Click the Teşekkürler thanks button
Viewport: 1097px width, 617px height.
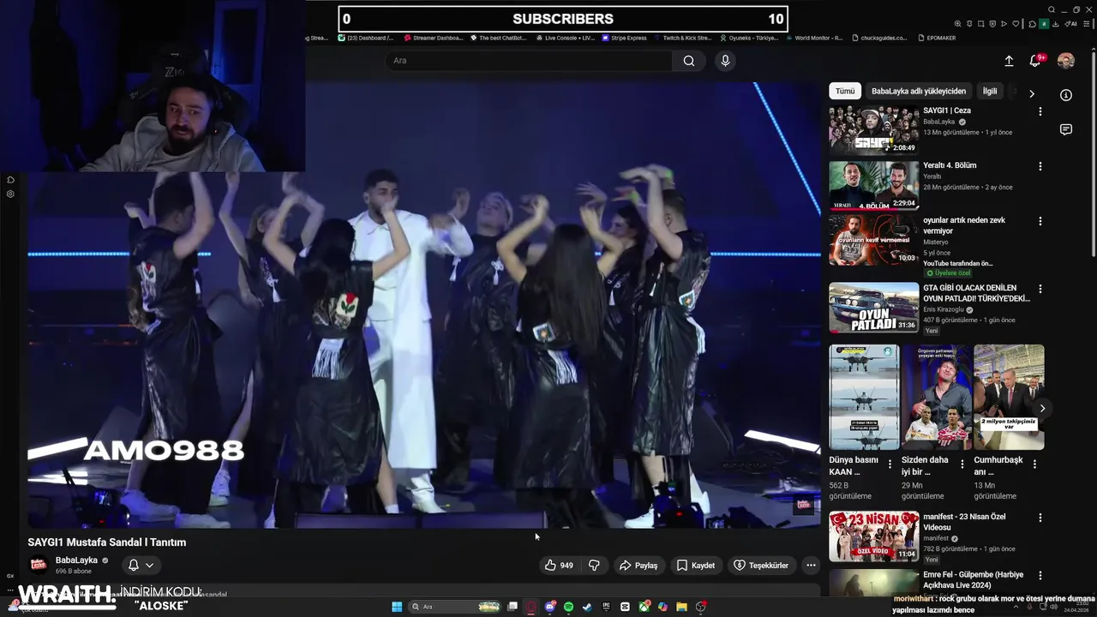[x=761, y=566]
